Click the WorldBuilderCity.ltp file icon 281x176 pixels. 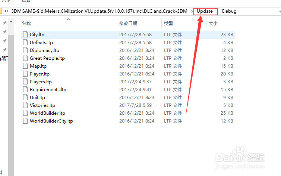(25, 121)
